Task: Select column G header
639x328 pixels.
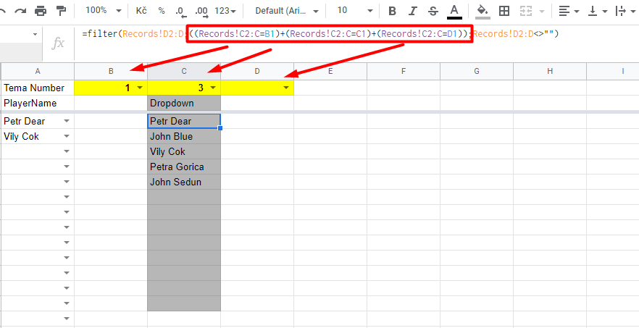Action: click(x=477, y=71)
